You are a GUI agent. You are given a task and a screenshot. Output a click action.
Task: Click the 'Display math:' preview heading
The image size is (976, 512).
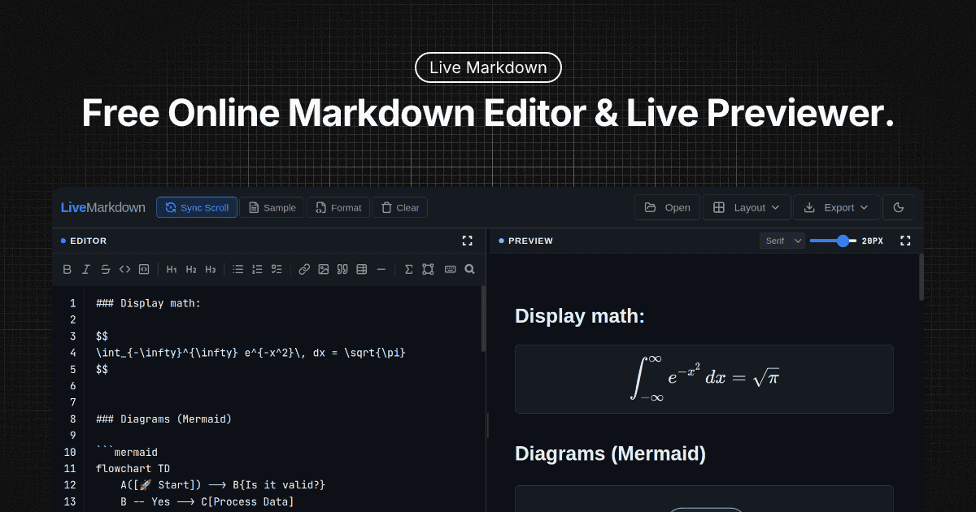coord(580,316)
